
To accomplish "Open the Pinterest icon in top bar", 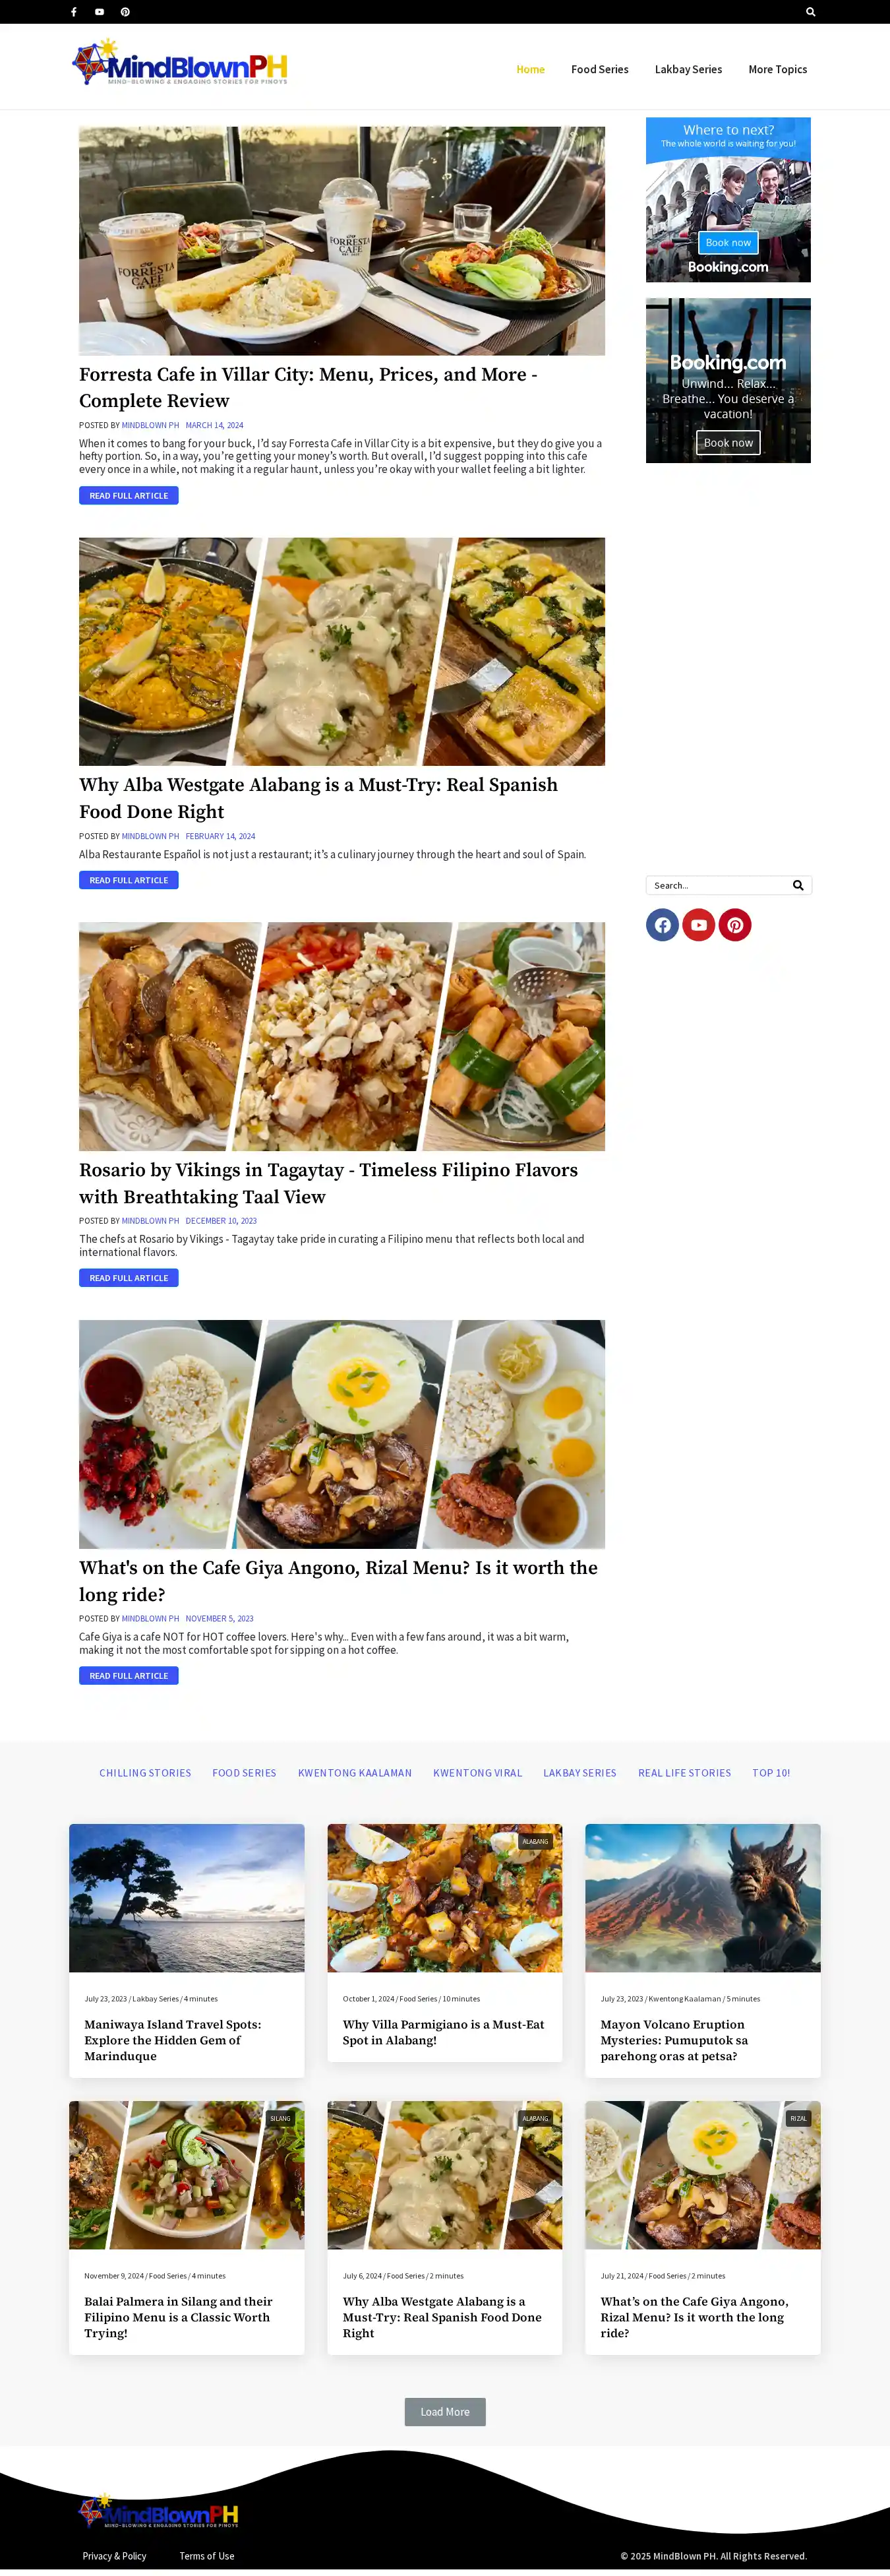I will 125,12.
